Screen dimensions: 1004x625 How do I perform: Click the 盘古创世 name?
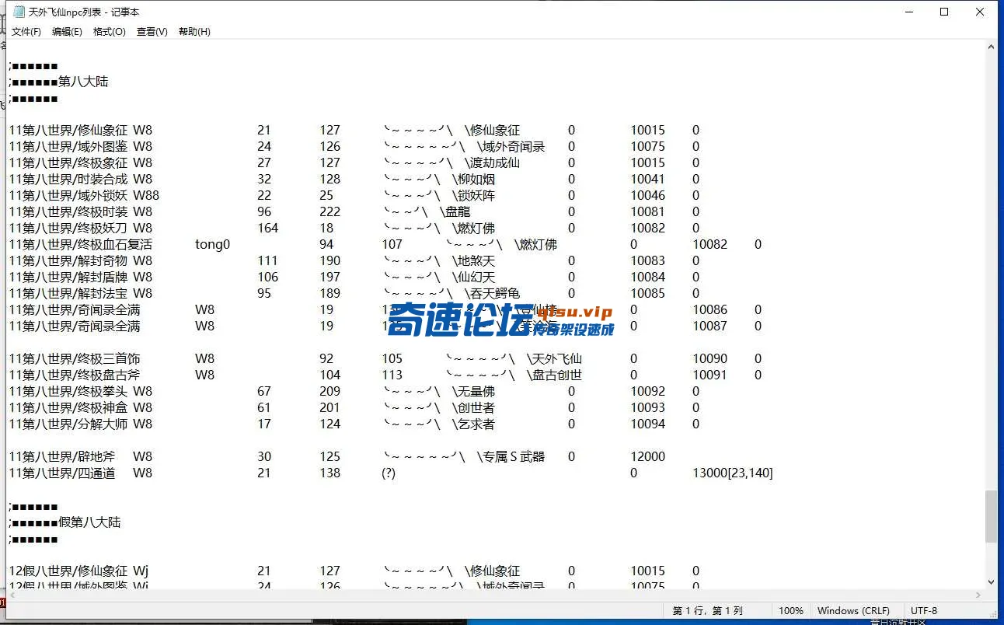coord(557,375)
